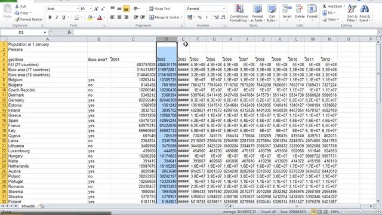Apply red font color
The image size is (382, 215).
tap(100, 17)
